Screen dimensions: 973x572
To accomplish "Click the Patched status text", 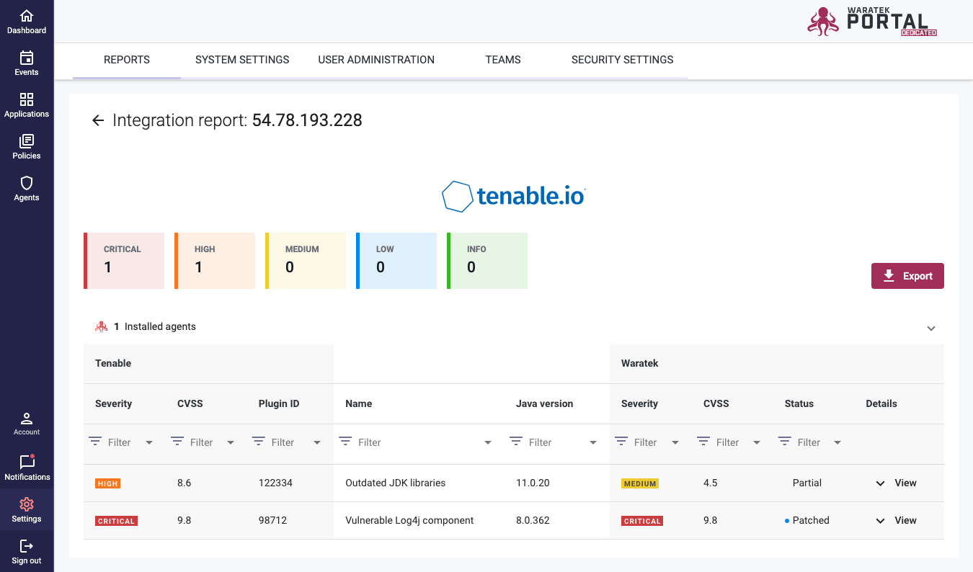I will pyautogui.click(x=811, y=520).
